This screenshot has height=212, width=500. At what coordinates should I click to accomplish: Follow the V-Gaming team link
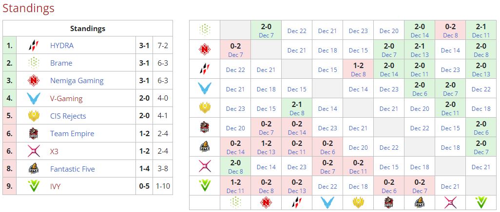click(x=66, y=99)
